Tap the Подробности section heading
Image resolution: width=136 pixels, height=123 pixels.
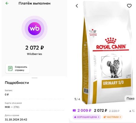(x=17, y=83)
